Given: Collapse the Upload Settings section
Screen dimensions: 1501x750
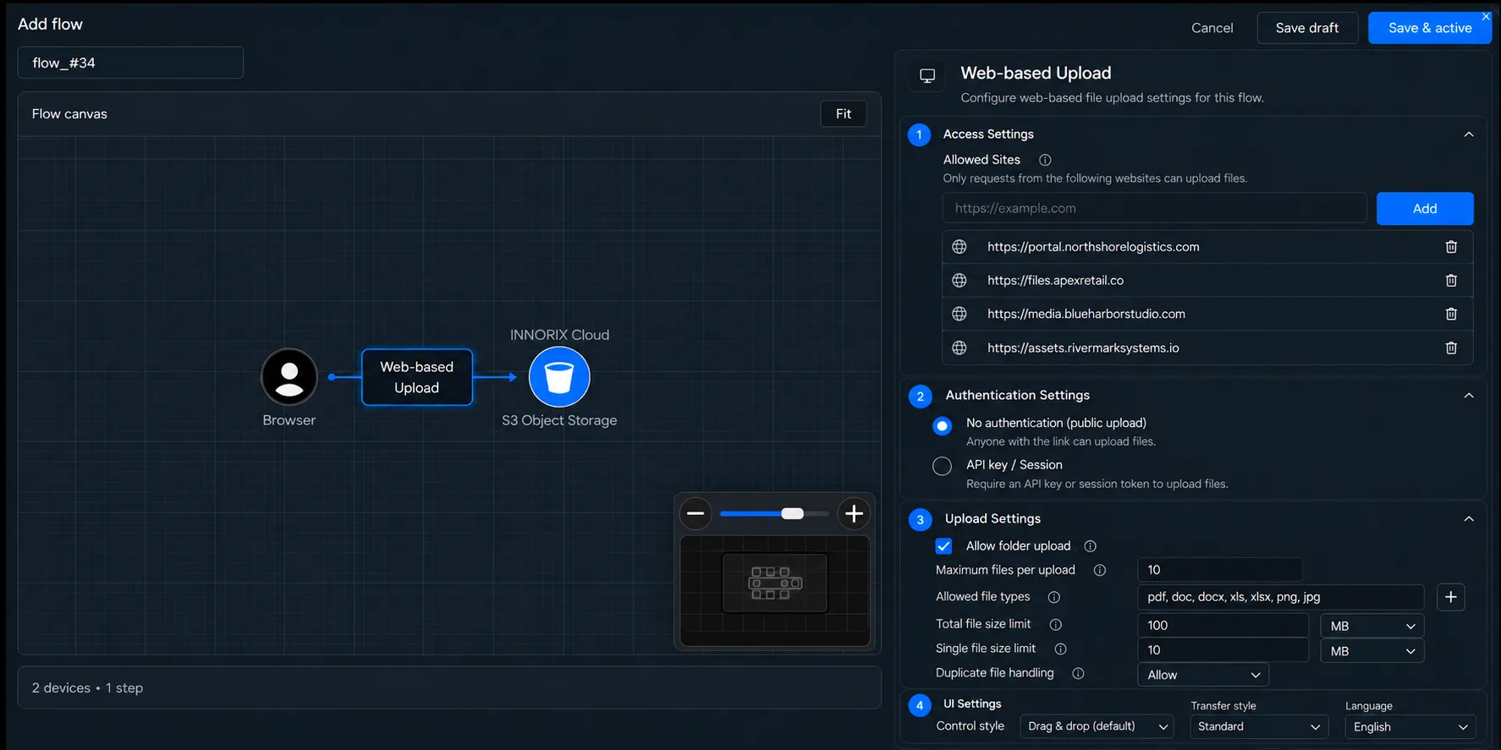Looking at the screenshot, I should (x=1469, y=519).
